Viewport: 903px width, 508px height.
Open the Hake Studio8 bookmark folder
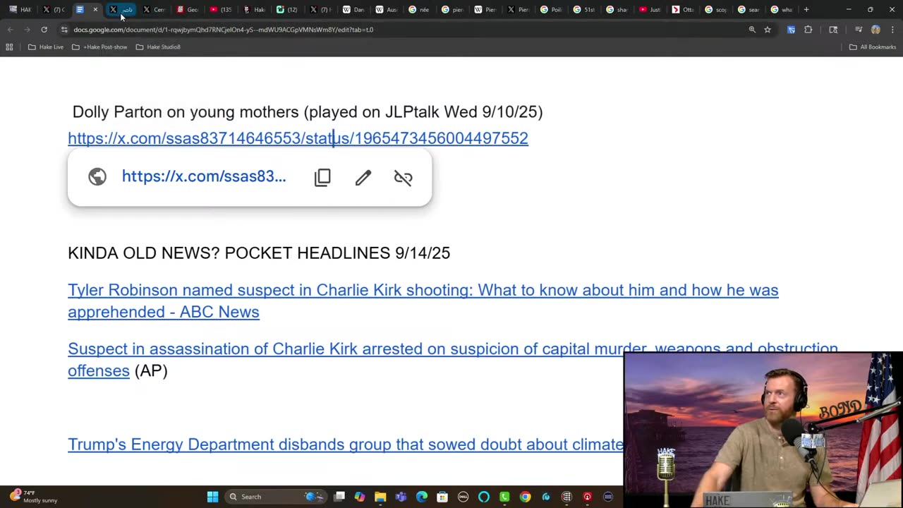(x=158, y=47)
